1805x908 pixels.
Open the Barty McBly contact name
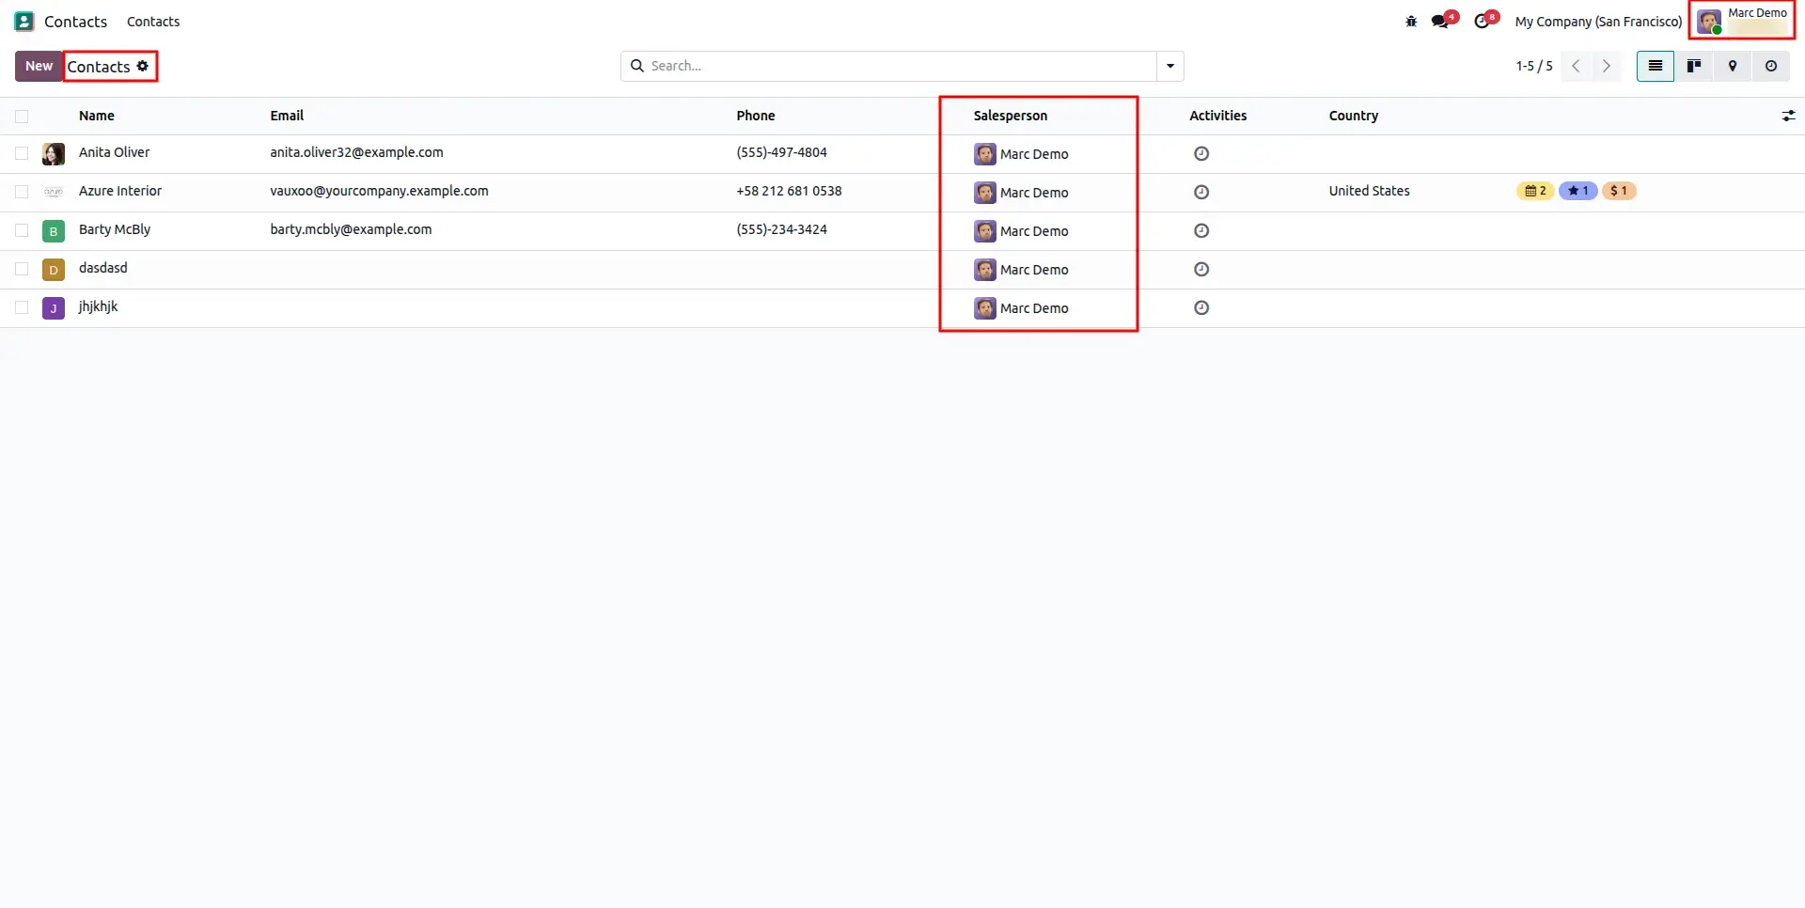click(x=115, y=229)
